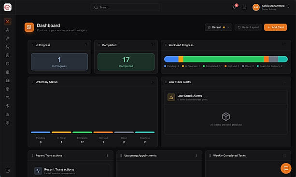The image size is (296, 177).
Task: Open the team users icon in sidebar
Action: pyautogui.click(x=8, y=98)
